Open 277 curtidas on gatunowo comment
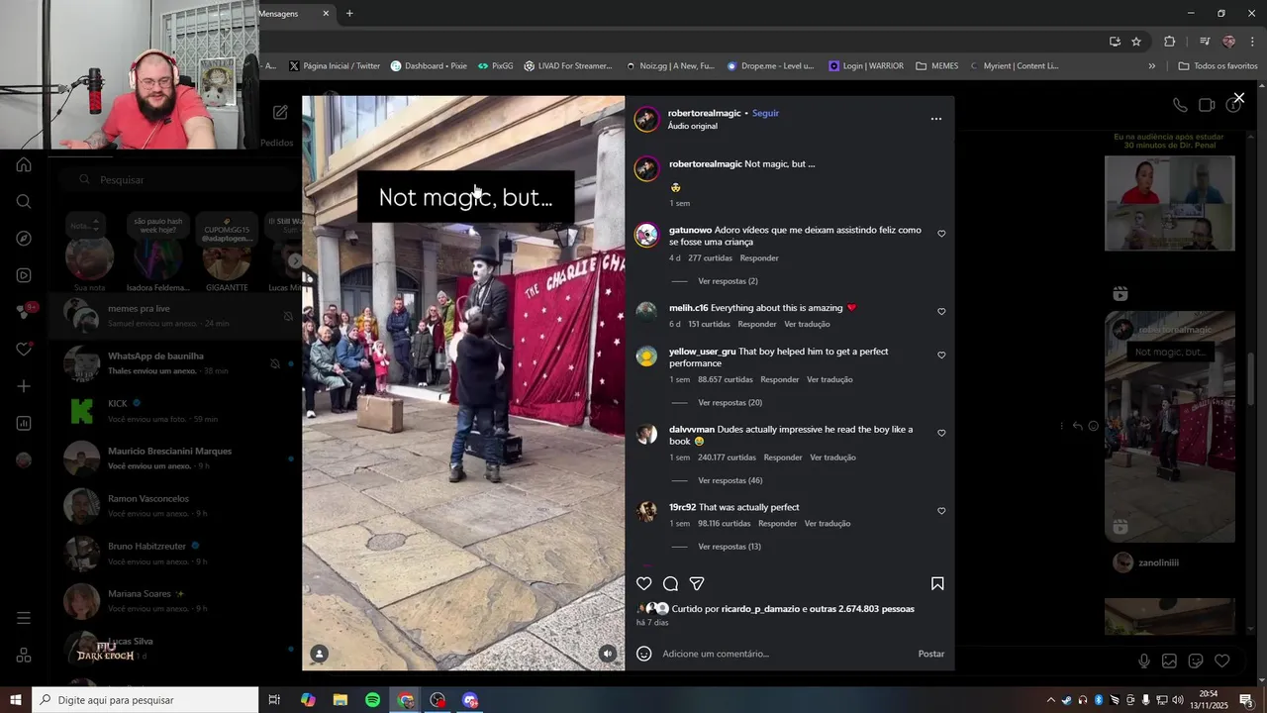Viewport: 1267px width, 713px height. coord(710,258)
